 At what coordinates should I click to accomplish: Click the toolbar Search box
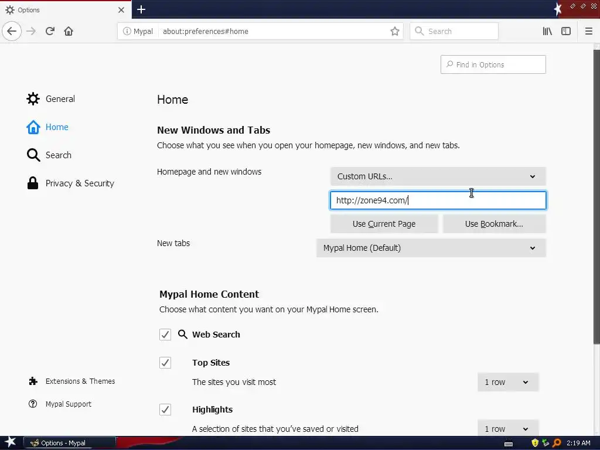(x=454, y=32)
